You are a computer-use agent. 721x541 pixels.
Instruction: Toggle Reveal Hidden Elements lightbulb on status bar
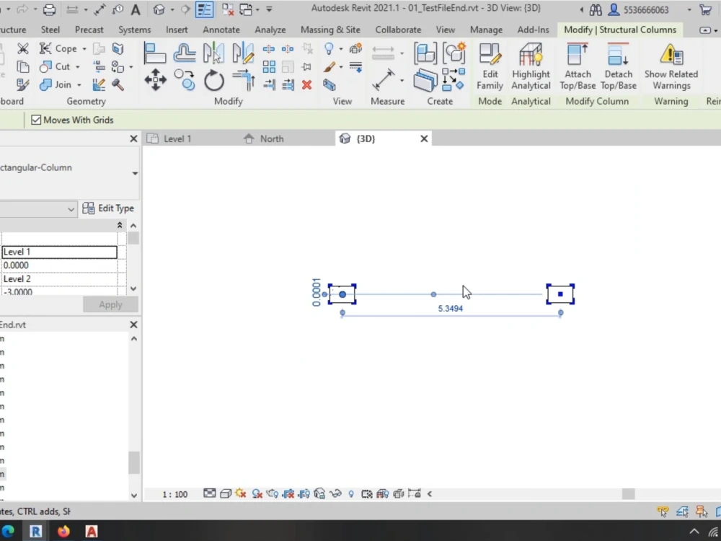(351, 493)
